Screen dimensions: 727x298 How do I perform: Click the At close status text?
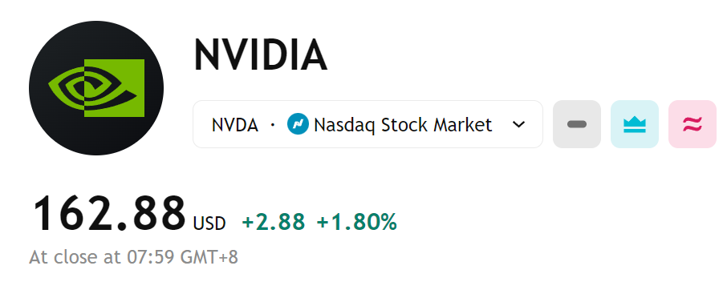[x=75, y=257]
